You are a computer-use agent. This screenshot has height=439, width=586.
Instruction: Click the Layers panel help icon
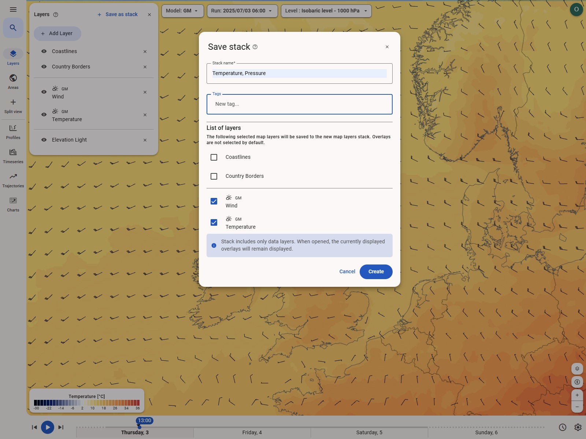click(56, 15)
